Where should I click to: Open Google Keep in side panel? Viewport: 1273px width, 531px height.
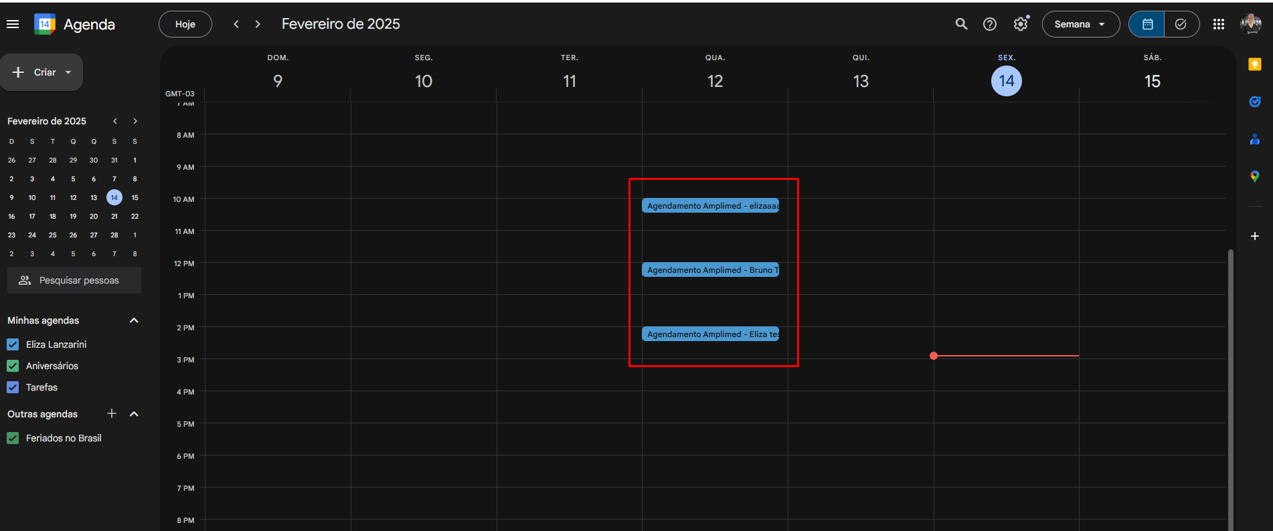click(1254, 64)
